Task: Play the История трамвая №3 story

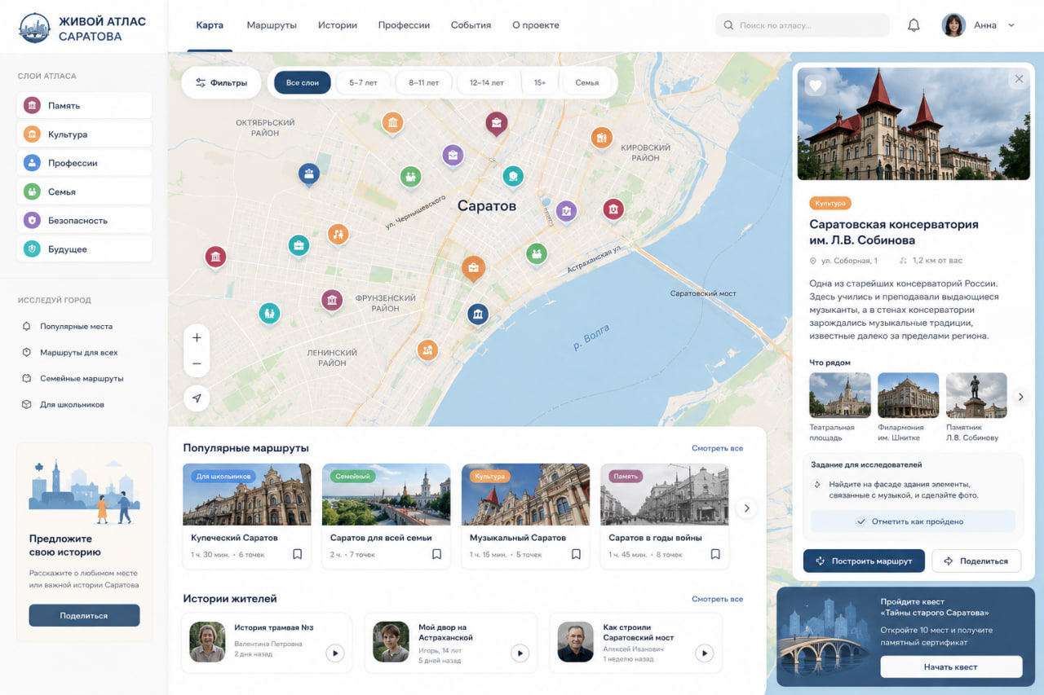Action: coord(334,653)
